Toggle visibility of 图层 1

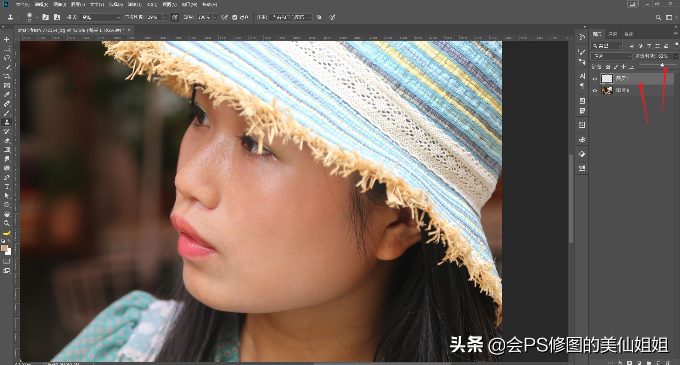coord(595,79)
